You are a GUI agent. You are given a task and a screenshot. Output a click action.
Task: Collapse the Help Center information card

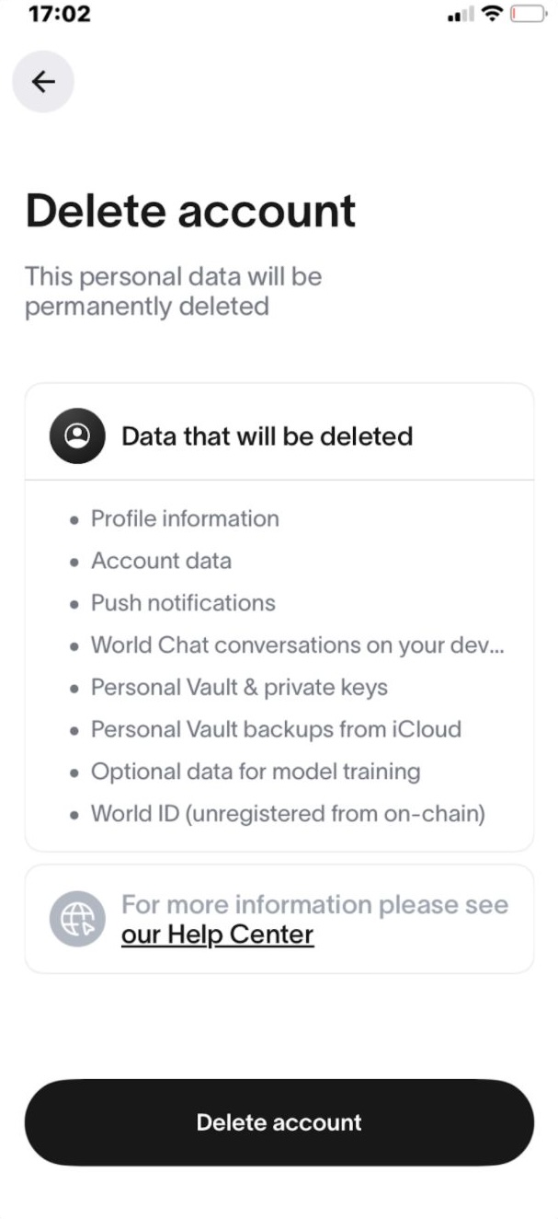click(x=279, y=918)
